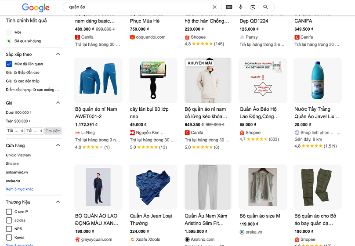Check the NPS brand filter
355x246 pixels.
pyautogui.click(x=9, y=229)
